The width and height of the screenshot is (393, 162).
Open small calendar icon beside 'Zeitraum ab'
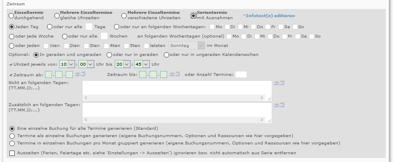[x=77, y=74]
